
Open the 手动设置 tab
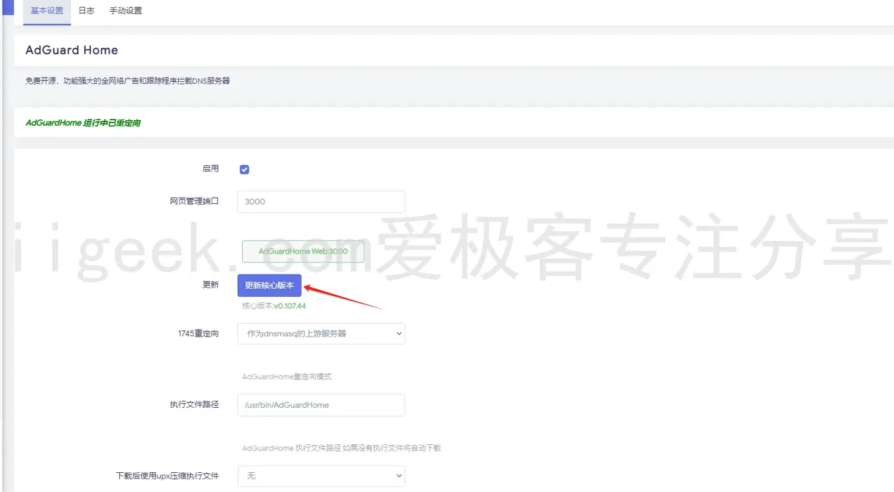point(125,11)
